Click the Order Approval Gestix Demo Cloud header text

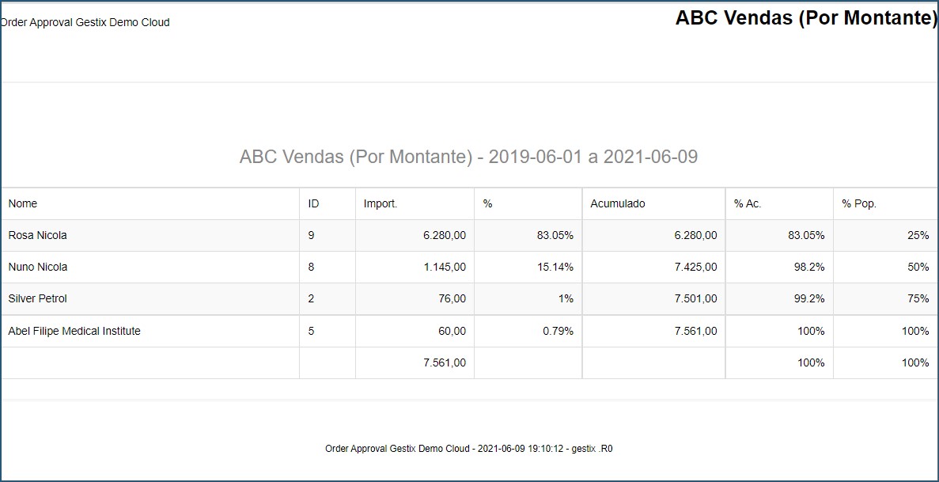(85, 23)
